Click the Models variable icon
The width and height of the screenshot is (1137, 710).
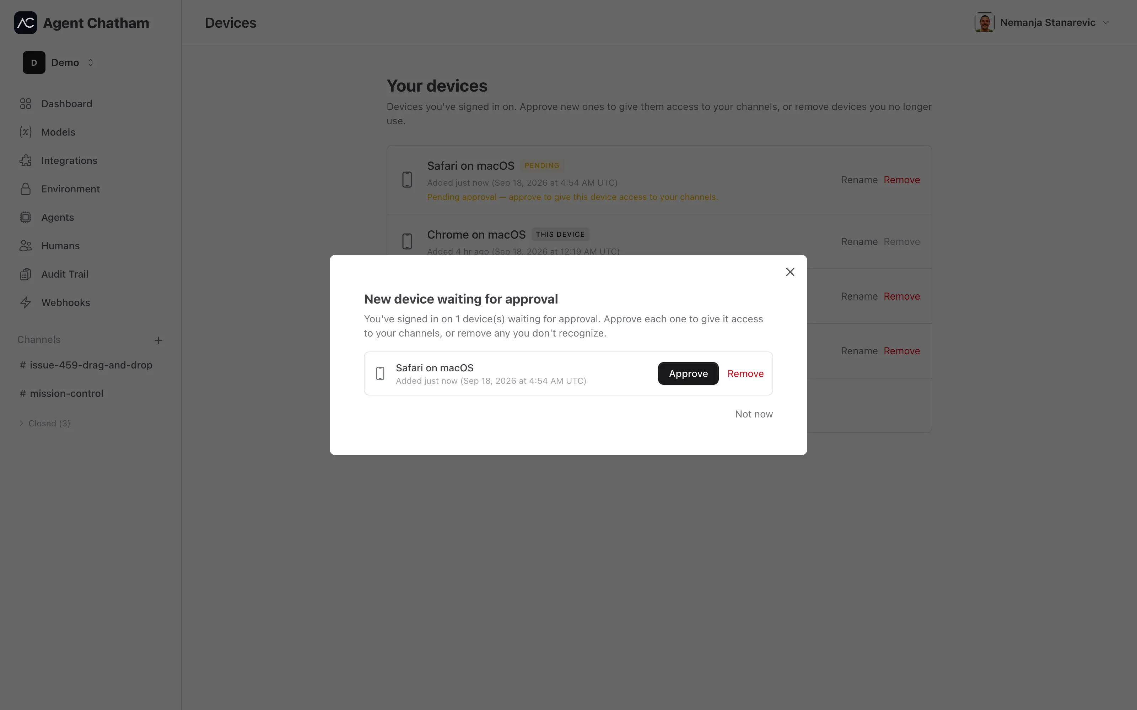coord(25,132)
